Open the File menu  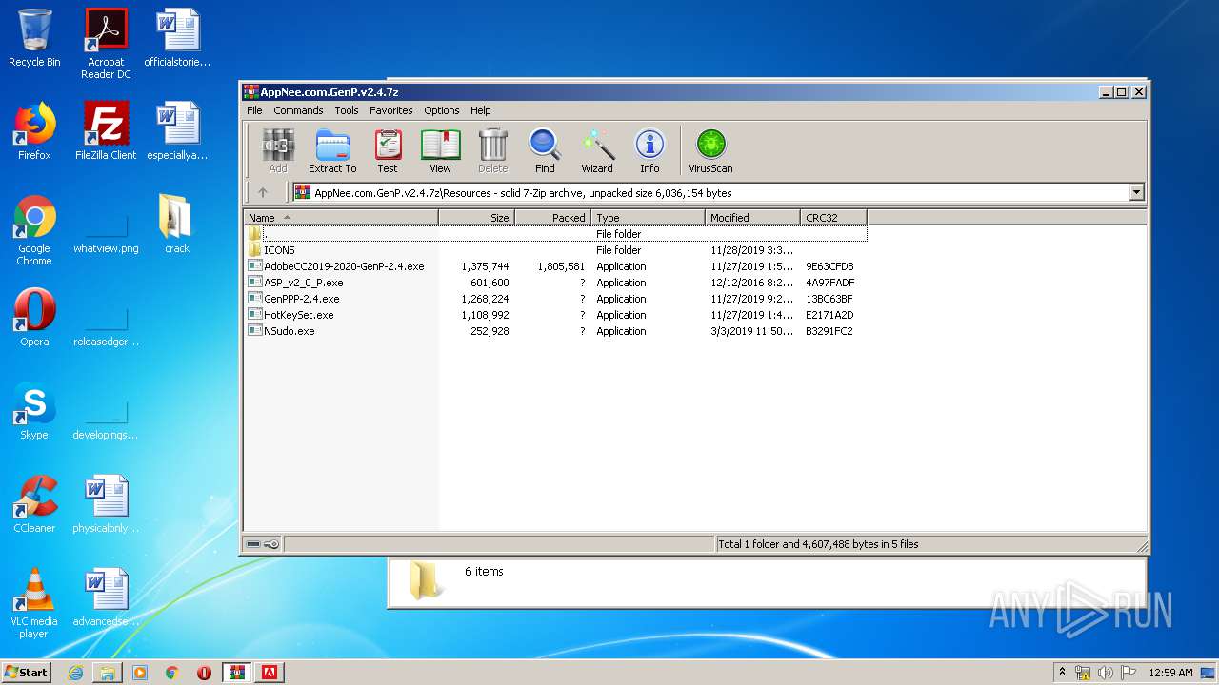tap(254, 110)
